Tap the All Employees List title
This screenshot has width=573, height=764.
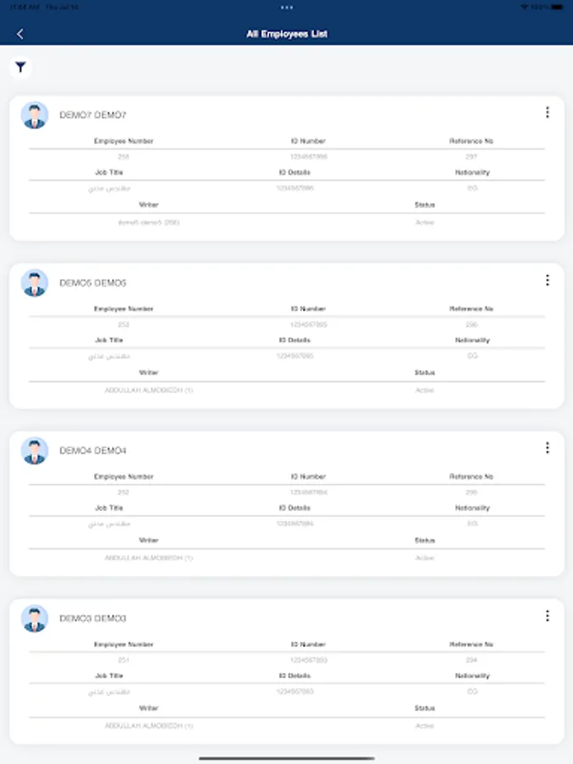click(287, 34)
